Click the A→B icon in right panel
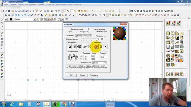 [168, 51]
